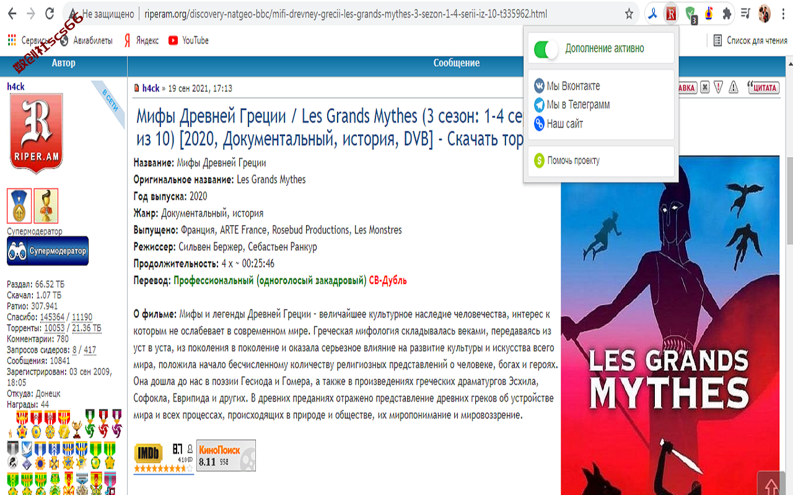Open the Яндекс bookmark
The image size is (793, 495).
(141, 40)
